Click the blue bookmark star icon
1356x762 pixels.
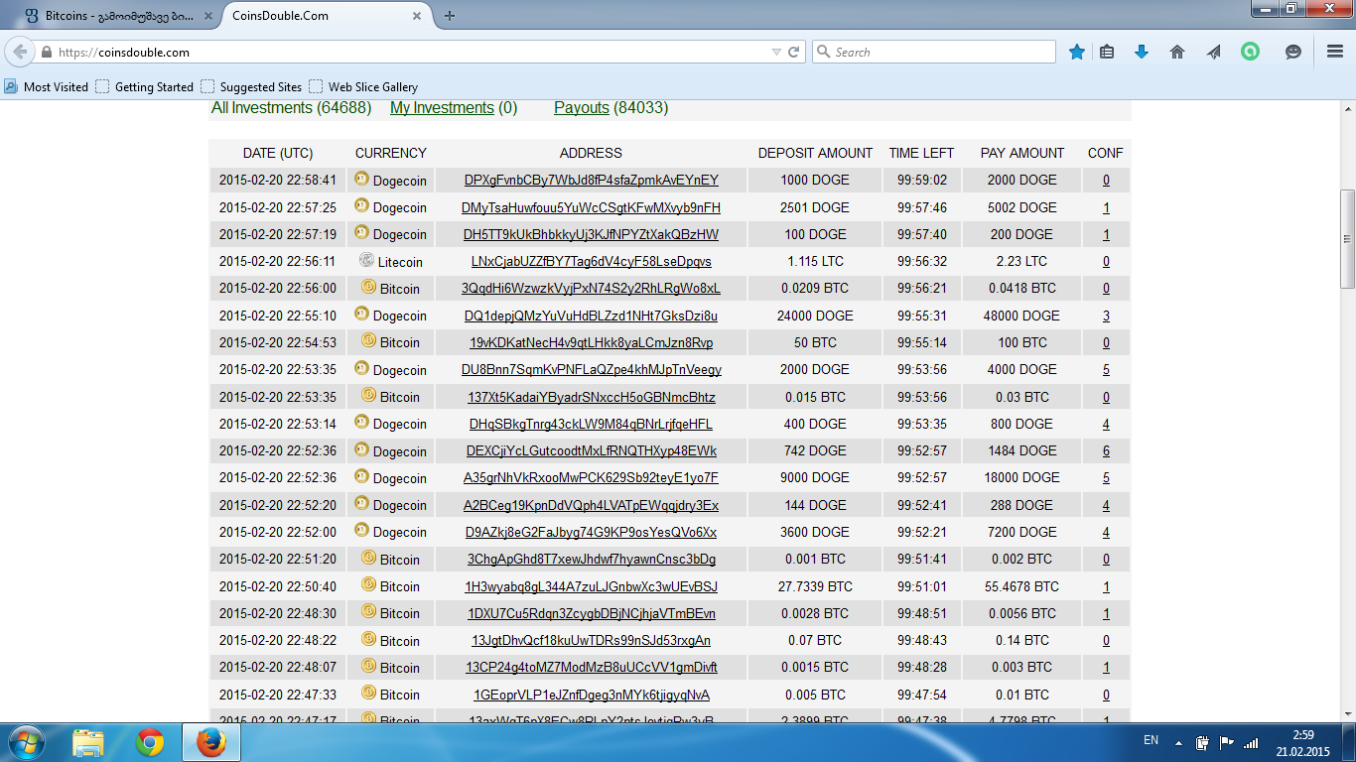(x=1077, y=53)
